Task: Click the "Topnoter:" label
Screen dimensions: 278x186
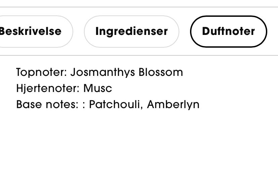Action: tap(42, 73)
